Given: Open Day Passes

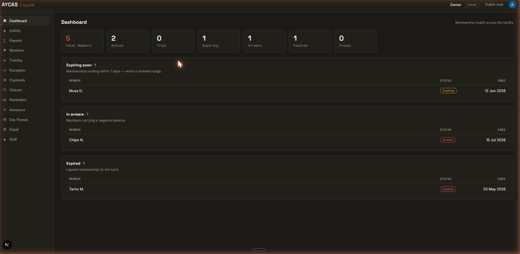Looking at the screenshot, I should point(25,120).
